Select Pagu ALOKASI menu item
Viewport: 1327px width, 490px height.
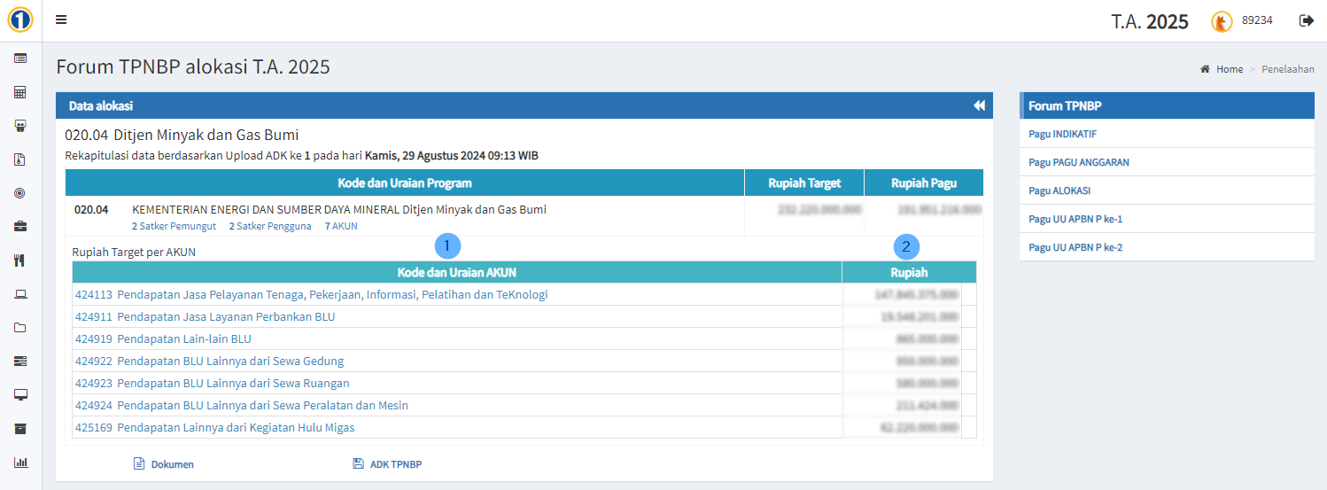1059,191
